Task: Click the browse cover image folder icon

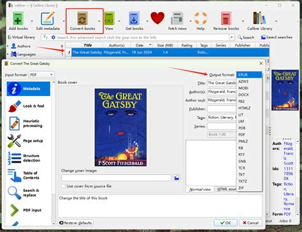Action: (x=176, y=178)
